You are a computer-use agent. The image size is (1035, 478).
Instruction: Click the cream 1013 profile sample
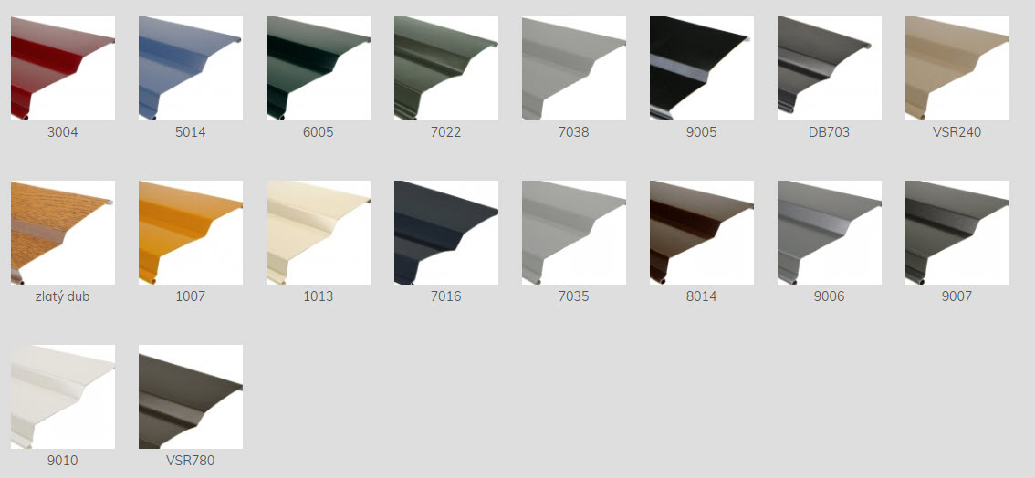pyautogui.click(x=319, y=233)
